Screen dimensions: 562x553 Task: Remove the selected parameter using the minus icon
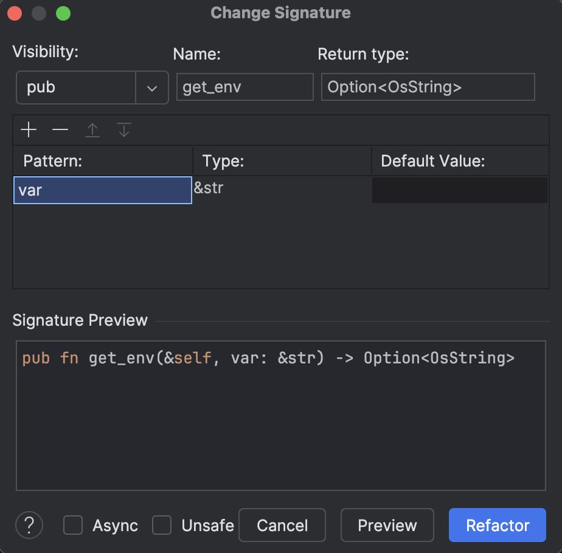[60, 129]
